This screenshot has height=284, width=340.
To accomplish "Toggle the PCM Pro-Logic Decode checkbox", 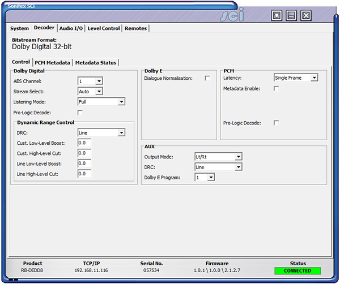I will pyautogui.click(x=277, y=123).
